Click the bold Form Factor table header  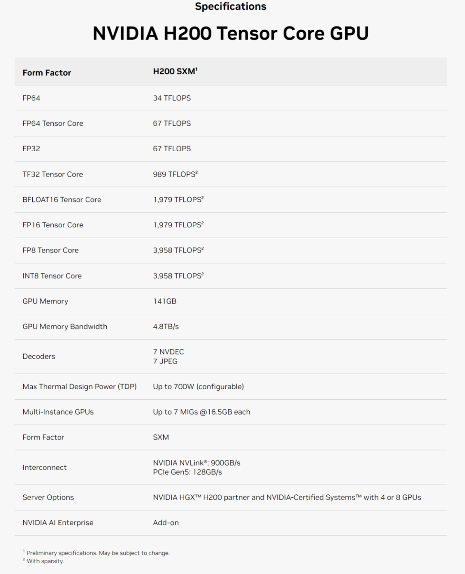[x=47, y=73]
